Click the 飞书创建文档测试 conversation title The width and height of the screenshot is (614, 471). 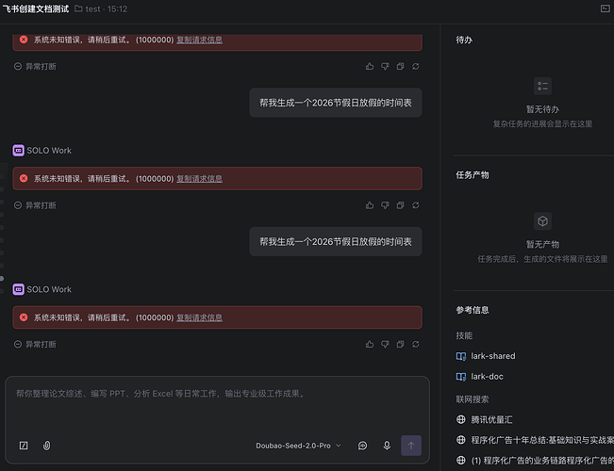(x=36, y=8)
